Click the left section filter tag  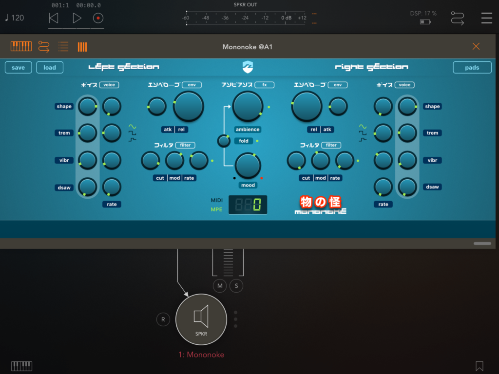point(185,145)
